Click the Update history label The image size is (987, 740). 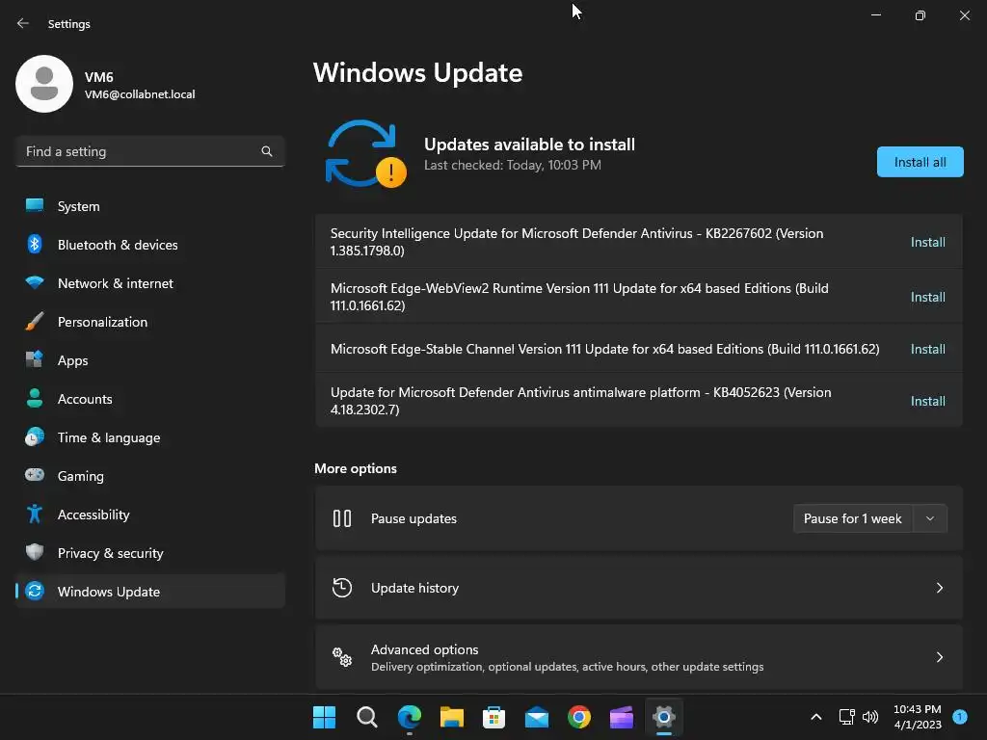pyautogui.click(x=414, y=588)
